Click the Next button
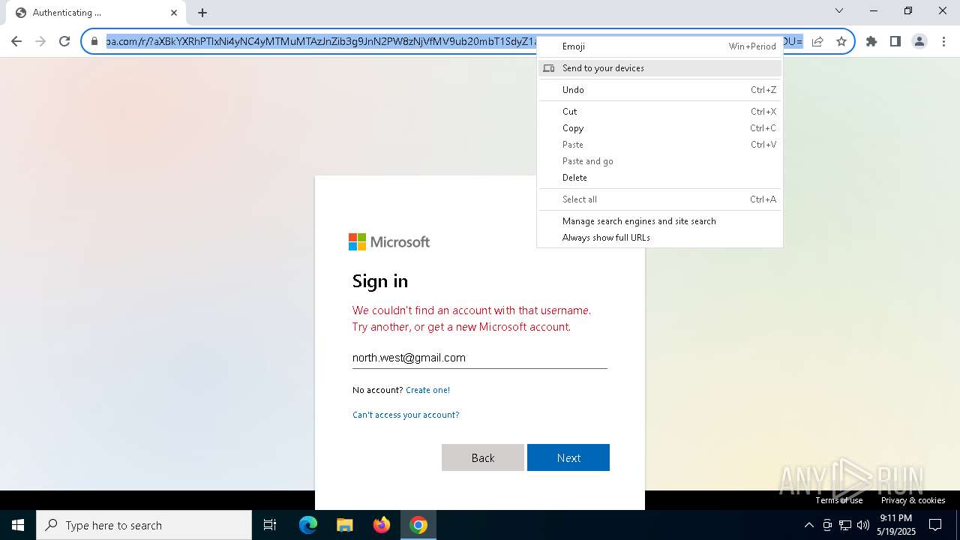The image size is (960, 540). 568,457
